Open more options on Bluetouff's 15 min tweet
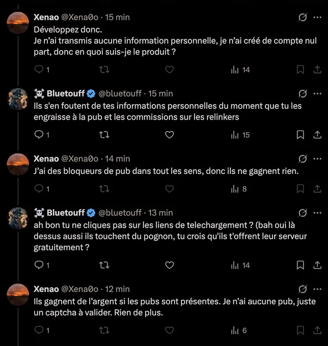The height and width of the screenshot is (346, 328). [x=317, y=94]
